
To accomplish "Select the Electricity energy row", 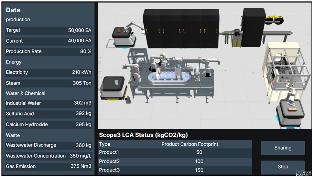I will tap(49, 72).
